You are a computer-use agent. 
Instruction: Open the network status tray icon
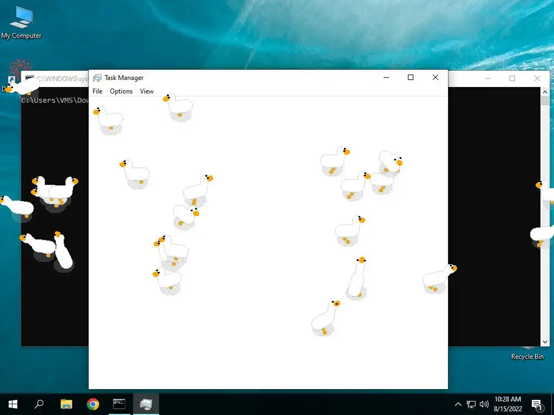coord(471,404)
